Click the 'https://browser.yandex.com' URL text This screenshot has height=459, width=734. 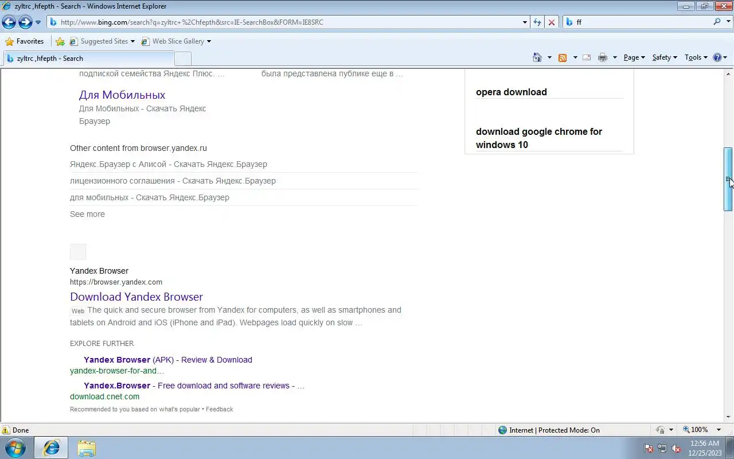[116, 282]
